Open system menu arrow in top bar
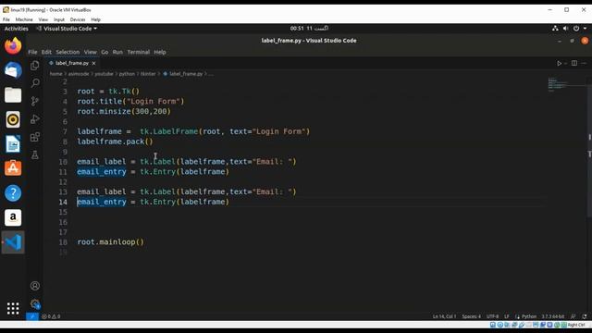 coord(586,29)
